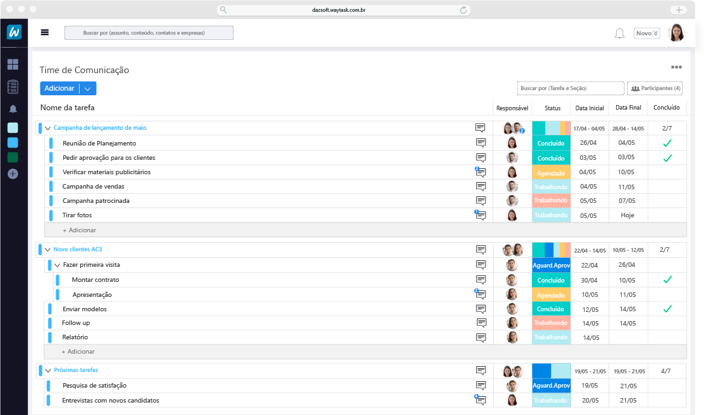710x415 pixels.
Task: Open the Waytask logo home icon
Action: tap(14, 32)
